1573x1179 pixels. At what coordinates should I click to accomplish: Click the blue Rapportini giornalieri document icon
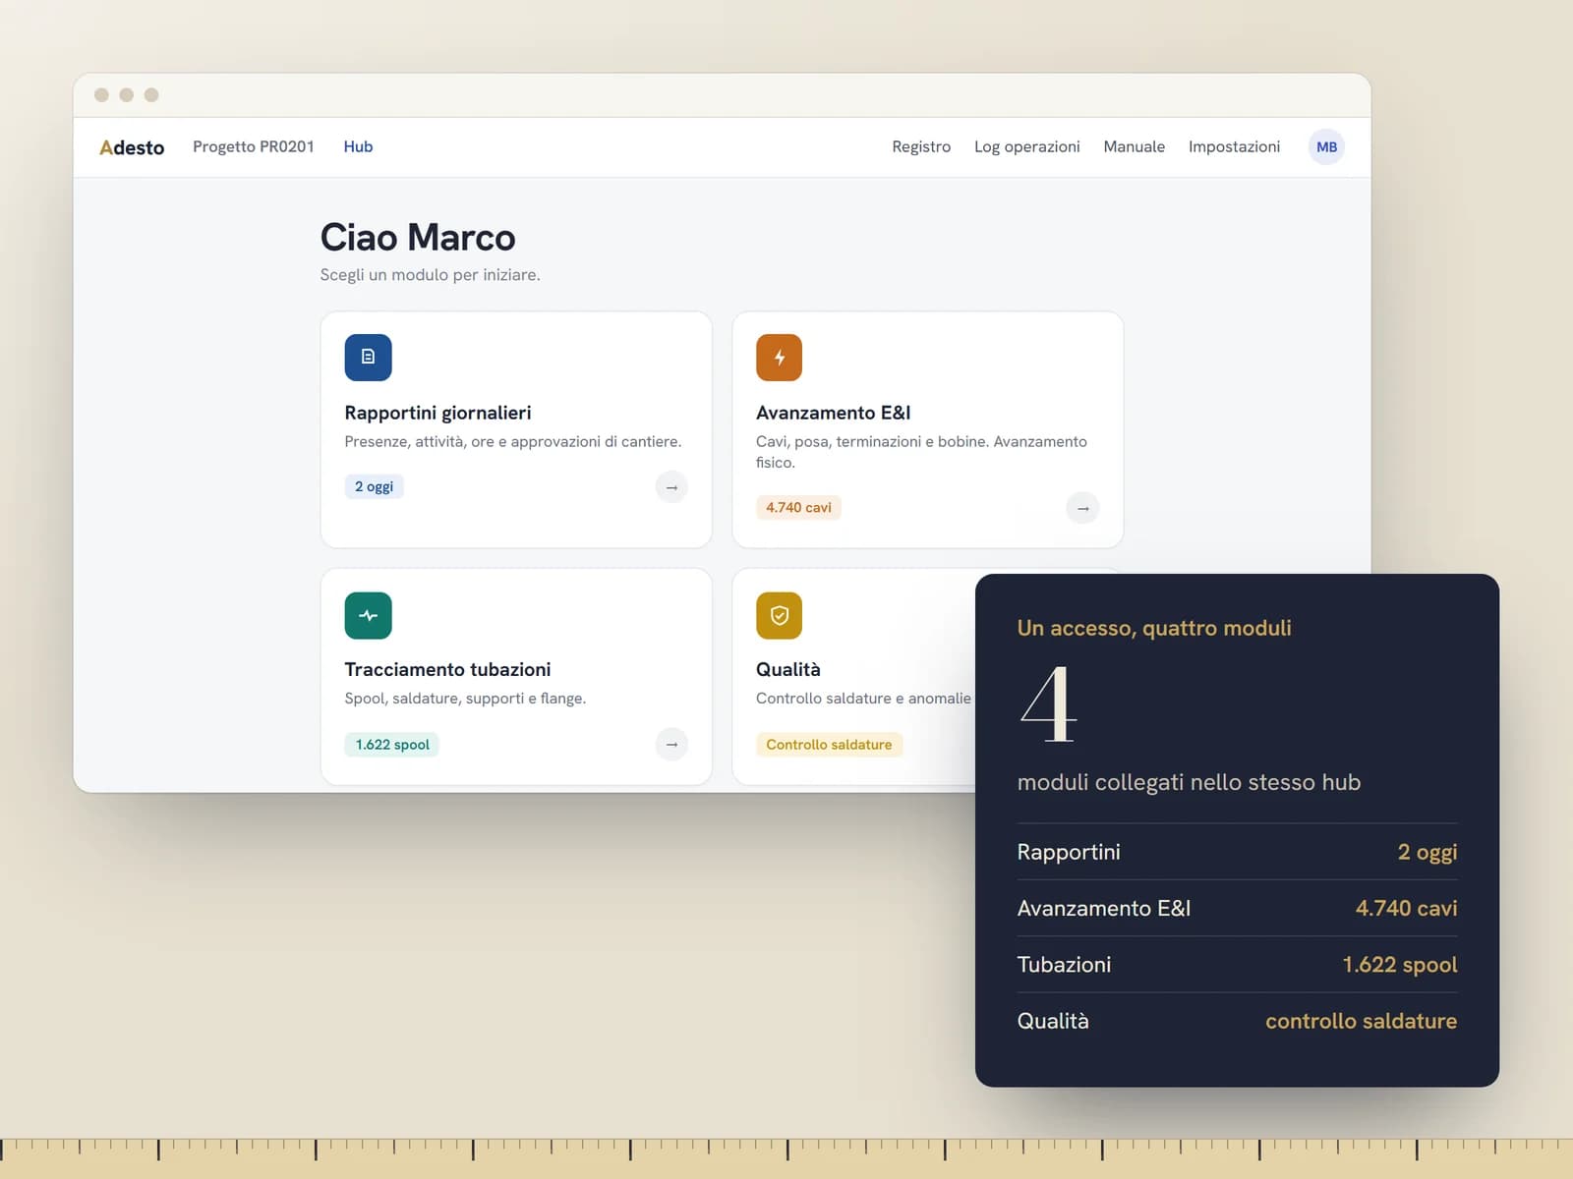(x=368, y=358)
